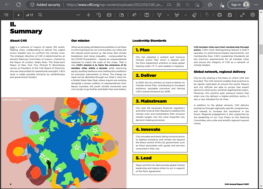Click "Global network, regional delivery" heading

[219, 72]
